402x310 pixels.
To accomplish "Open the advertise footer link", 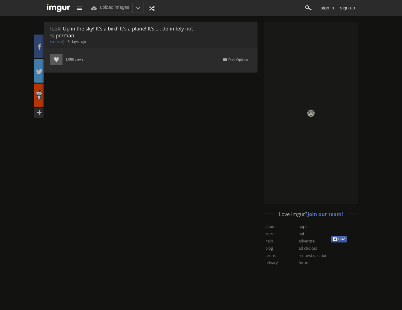I will click(x=307, y=241).
